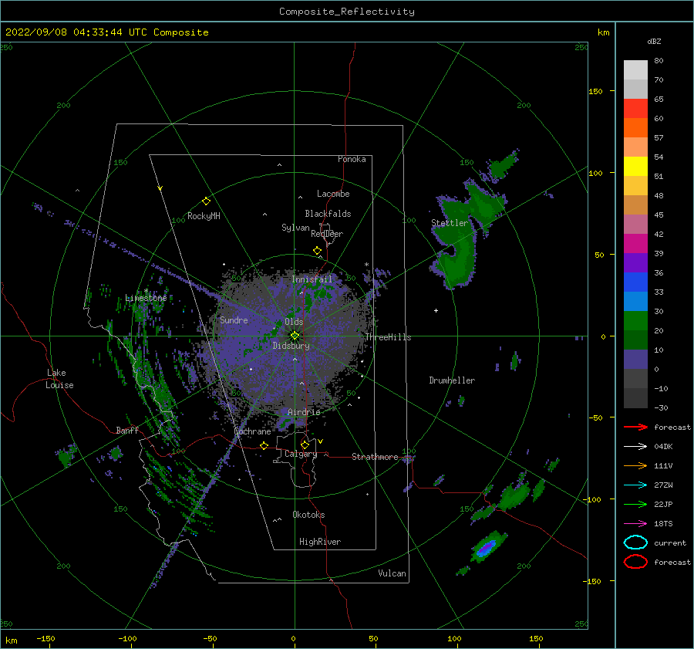Click the red forecast arrow legend icon
694x649 pixels.
pos(635,427)
